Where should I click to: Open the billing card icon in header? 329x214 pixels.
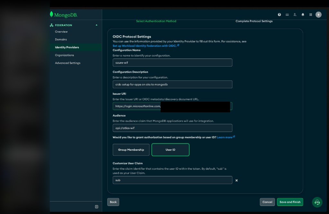tap(287, 14)
